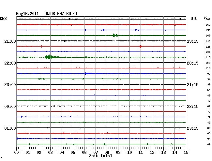Click the DC value 71
Image resolution: width=212 pixels, height=161 pixels.
(209, 117)
